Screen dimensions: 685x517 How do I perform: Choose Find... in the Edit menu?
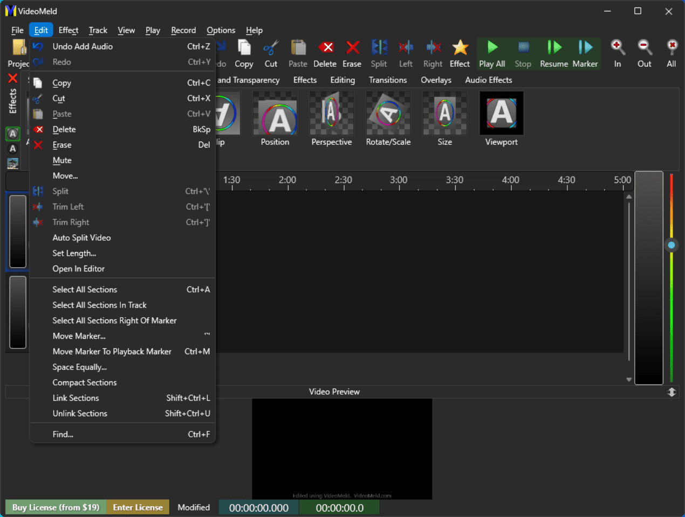(122, 435)
